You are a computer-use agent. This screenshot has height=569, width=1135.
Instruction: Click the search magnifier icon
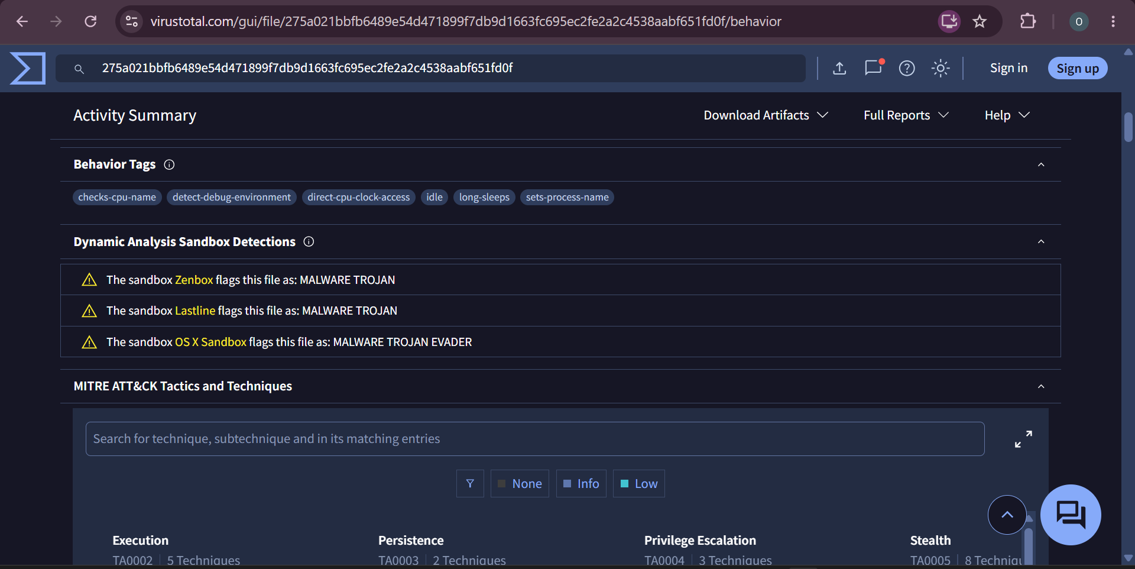pos(79,69)
